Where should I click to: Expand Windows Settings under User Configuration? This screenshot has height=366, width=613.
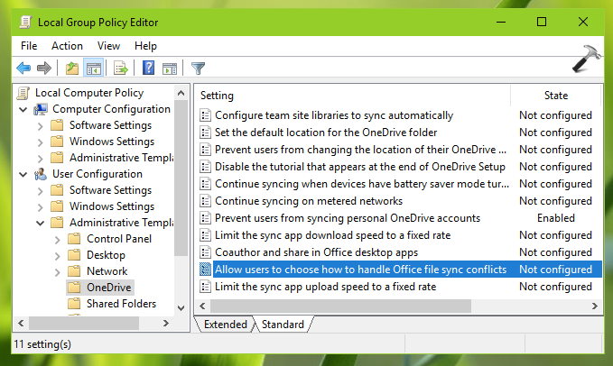coord(41,206)
